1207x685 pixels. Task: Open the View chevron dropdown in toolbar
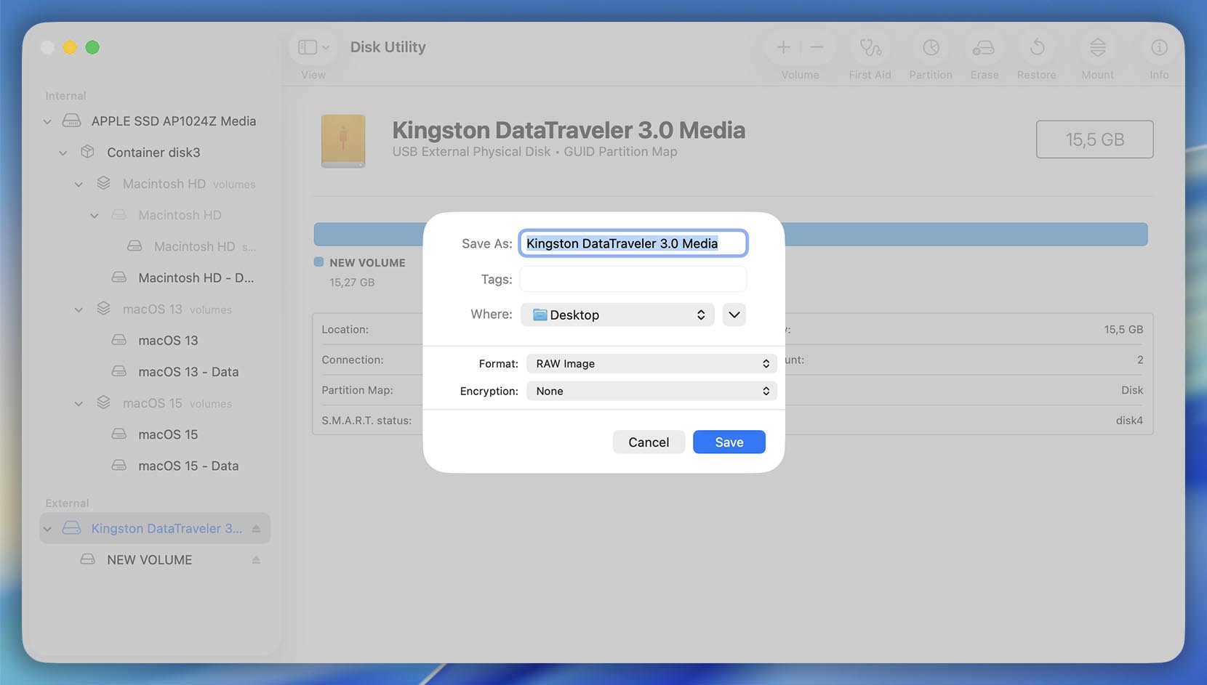click(326, 48)
